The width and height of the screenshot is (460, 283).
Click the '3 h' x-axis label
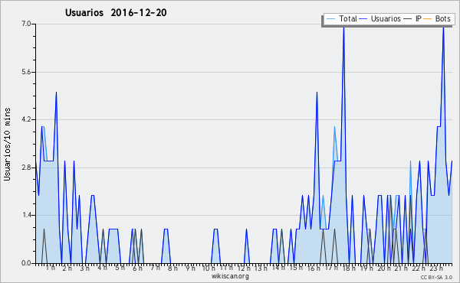coord(85,268)
